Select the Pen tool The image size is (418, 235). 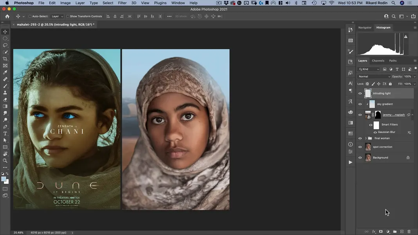point(5,127)
